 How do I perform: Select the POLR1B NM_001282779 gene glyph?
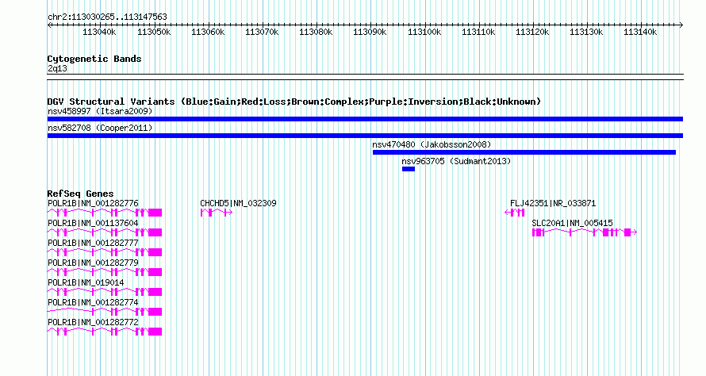(105, 272)
